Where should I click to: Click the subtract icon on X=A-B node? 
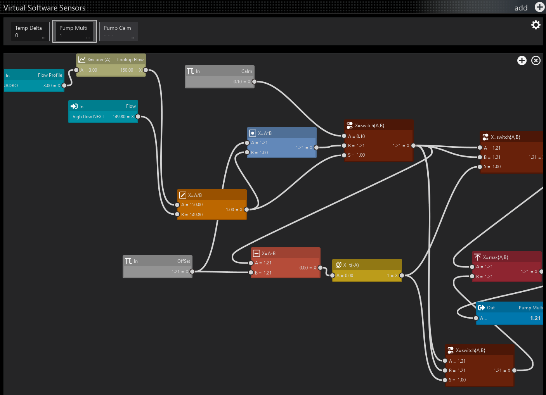257,254
